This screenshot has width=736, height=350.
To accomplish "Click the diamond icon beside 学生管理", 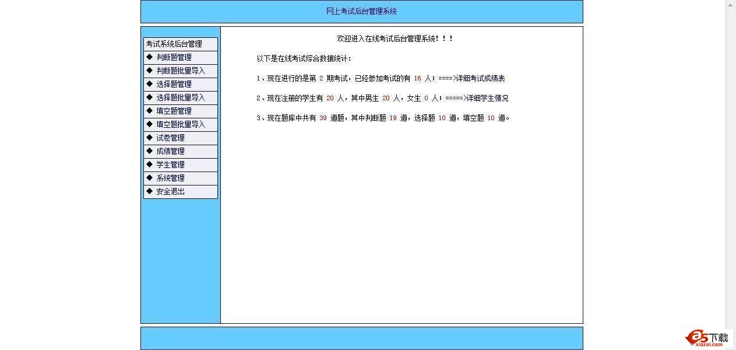I will pos(150,164).
